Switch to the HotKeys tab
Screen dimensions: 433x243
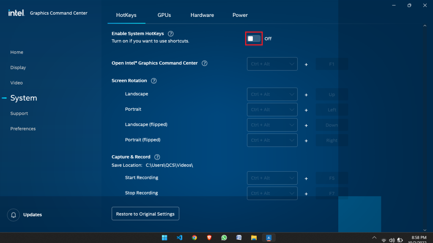(126, 15)
